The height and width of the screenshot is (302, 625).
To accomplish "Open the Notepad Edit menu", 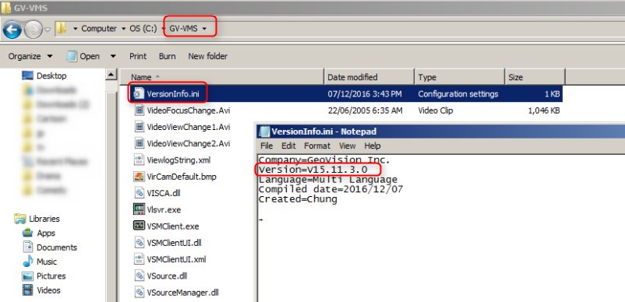I will point(288,146).
